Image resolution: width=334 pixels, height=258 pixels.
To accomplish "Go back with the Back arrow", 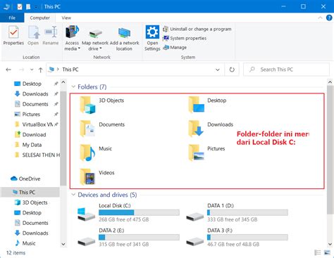I will [8, 70].
